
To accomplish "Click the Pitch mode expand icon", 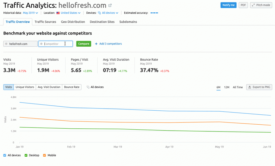I will [253, 5].
